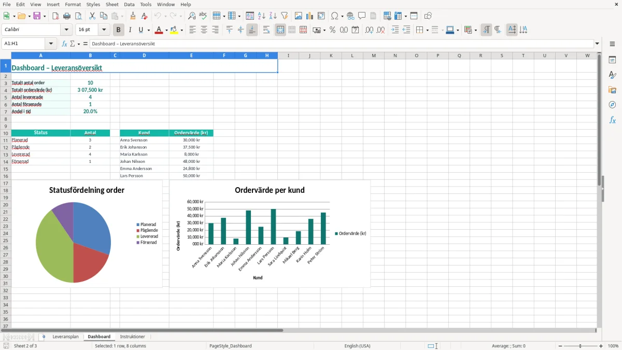Screen dimensions: 622x350
Task: Cut selection with scissors icon
Action: [92, 16]
